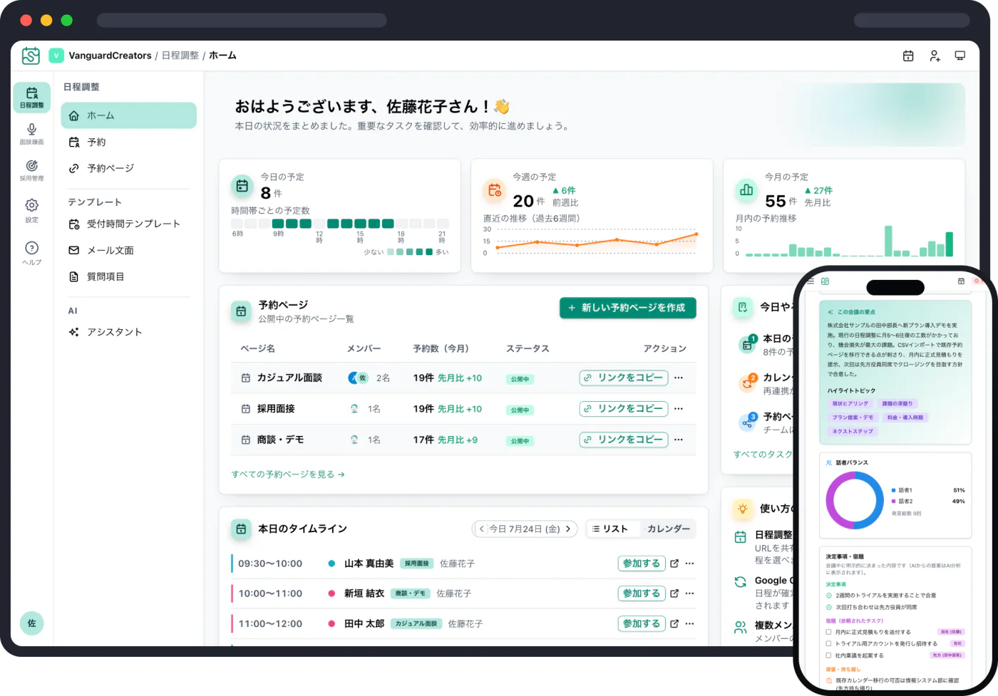Click 参加する for 山本 真由美
Viewport: 998px width, 696px height.
642,563
